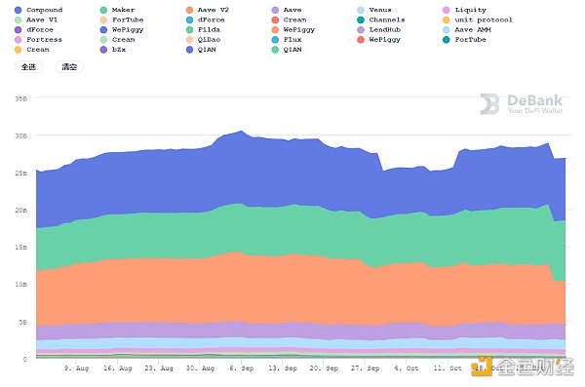Toggle the bZx legend entry
The image size is (585, 387).
click(x=113, y=50)
